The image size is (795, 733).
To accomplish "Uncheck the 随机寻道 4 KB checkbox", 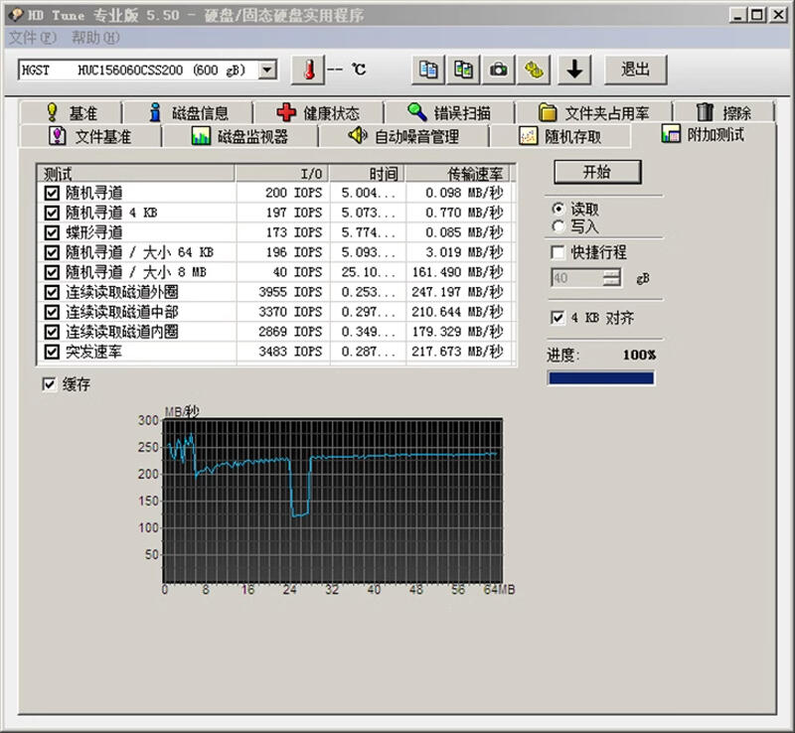I will (x=52, y=213).
